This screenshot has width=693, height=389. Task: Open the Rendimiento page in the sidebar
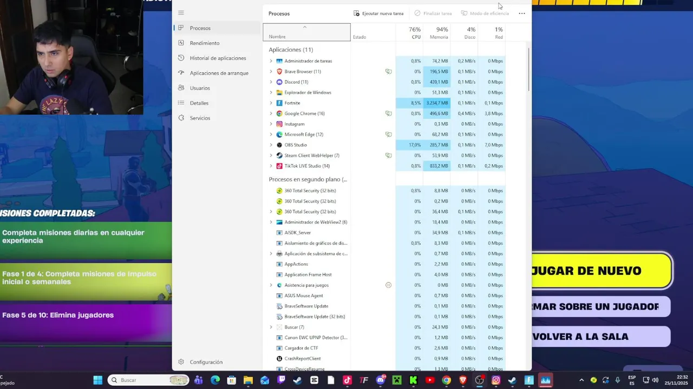217,43
